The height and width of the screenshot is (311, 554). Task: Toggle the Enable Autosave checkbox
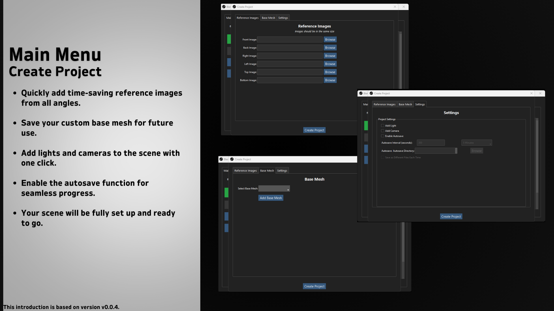click(383, 136)
